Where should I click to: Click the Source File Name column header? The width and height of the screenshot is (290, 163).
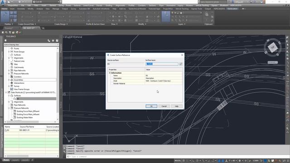pos(27,127)
